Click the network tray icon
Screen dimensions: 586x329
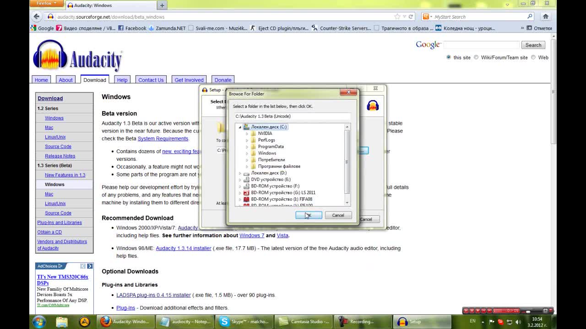(509, 322)
